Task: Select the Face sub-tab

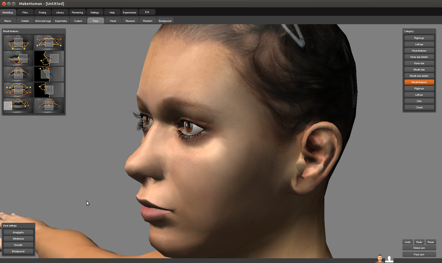Action: click(x=96, y=21)
